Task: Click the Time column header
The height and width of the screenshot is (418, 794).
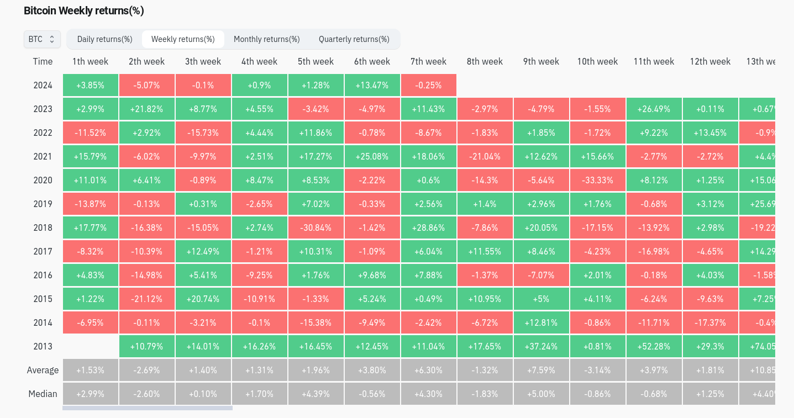Action: pyautogui.click(x=43, y=61)
